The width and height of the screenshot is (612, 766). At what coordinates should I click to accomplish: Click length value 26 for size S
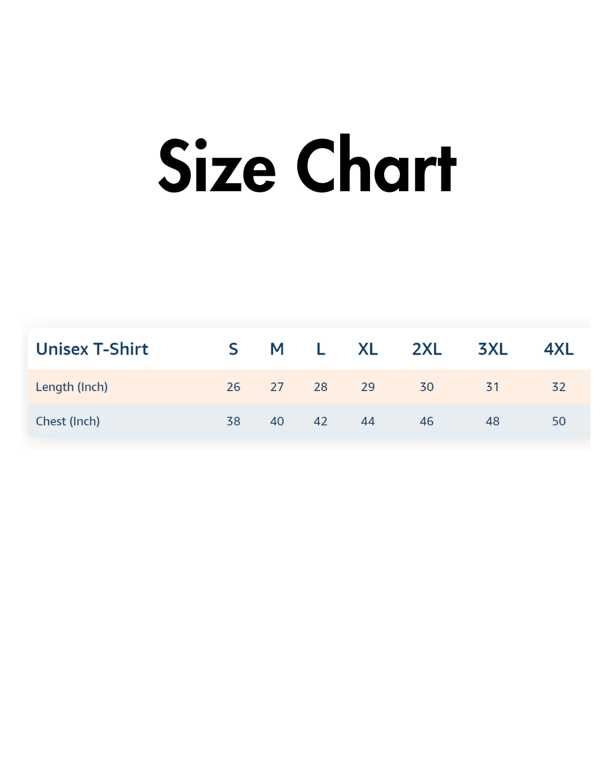[x=233, y=387]
